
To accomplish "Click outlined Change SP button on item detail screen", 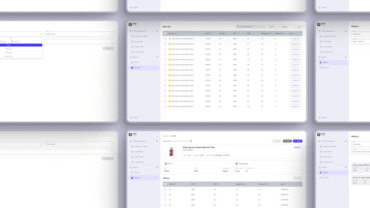I will click(277, 141).
